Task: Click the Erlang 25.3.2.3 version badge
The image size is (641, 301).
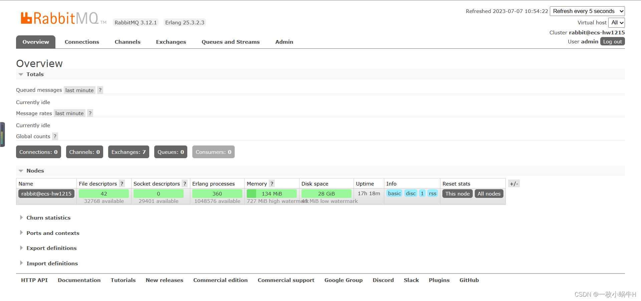Action: (185, 22)
